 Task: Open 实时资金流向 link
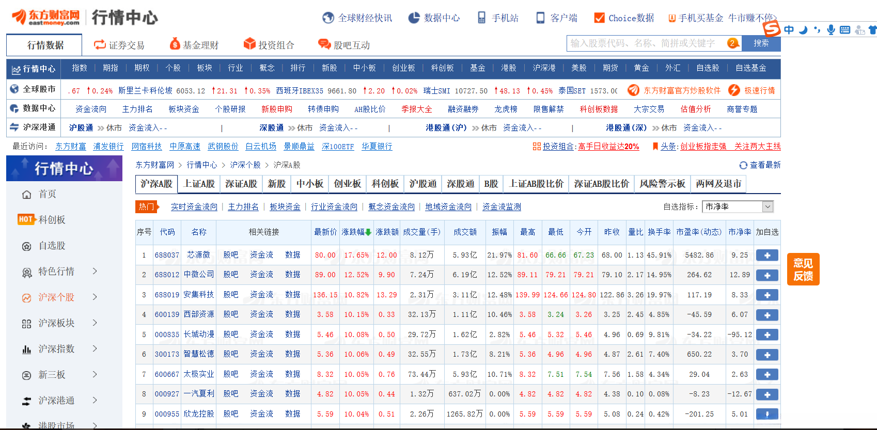click(x=194, y=206)
